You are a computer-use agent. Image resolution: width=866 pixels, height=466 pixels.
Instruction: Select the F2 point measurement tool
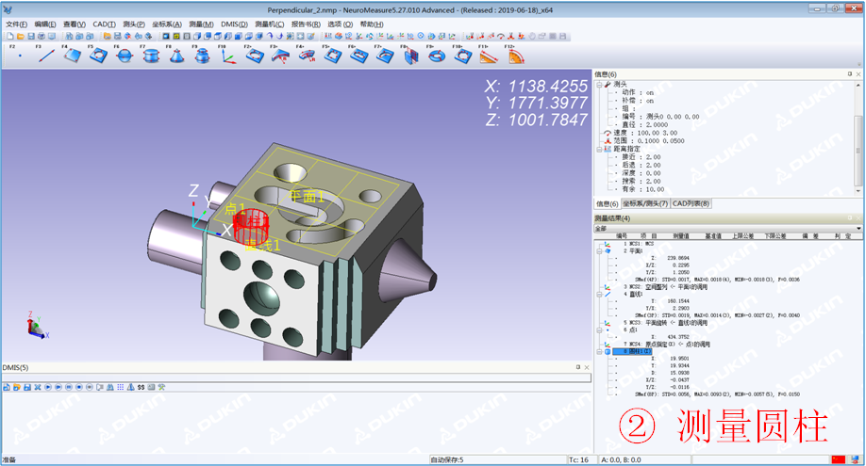[x=19, y=56]
